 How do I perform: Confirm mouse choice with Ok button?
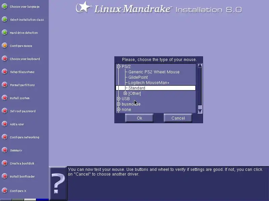[x=139, y=118]
